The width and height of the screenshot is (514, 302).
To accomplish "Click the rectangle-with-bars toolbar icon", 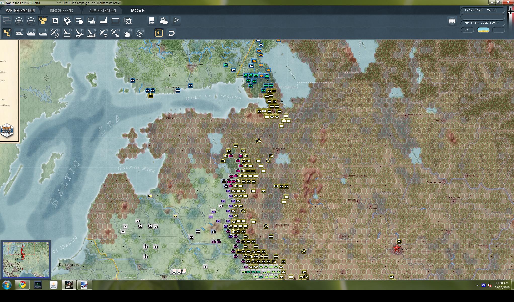I will 91,21.
